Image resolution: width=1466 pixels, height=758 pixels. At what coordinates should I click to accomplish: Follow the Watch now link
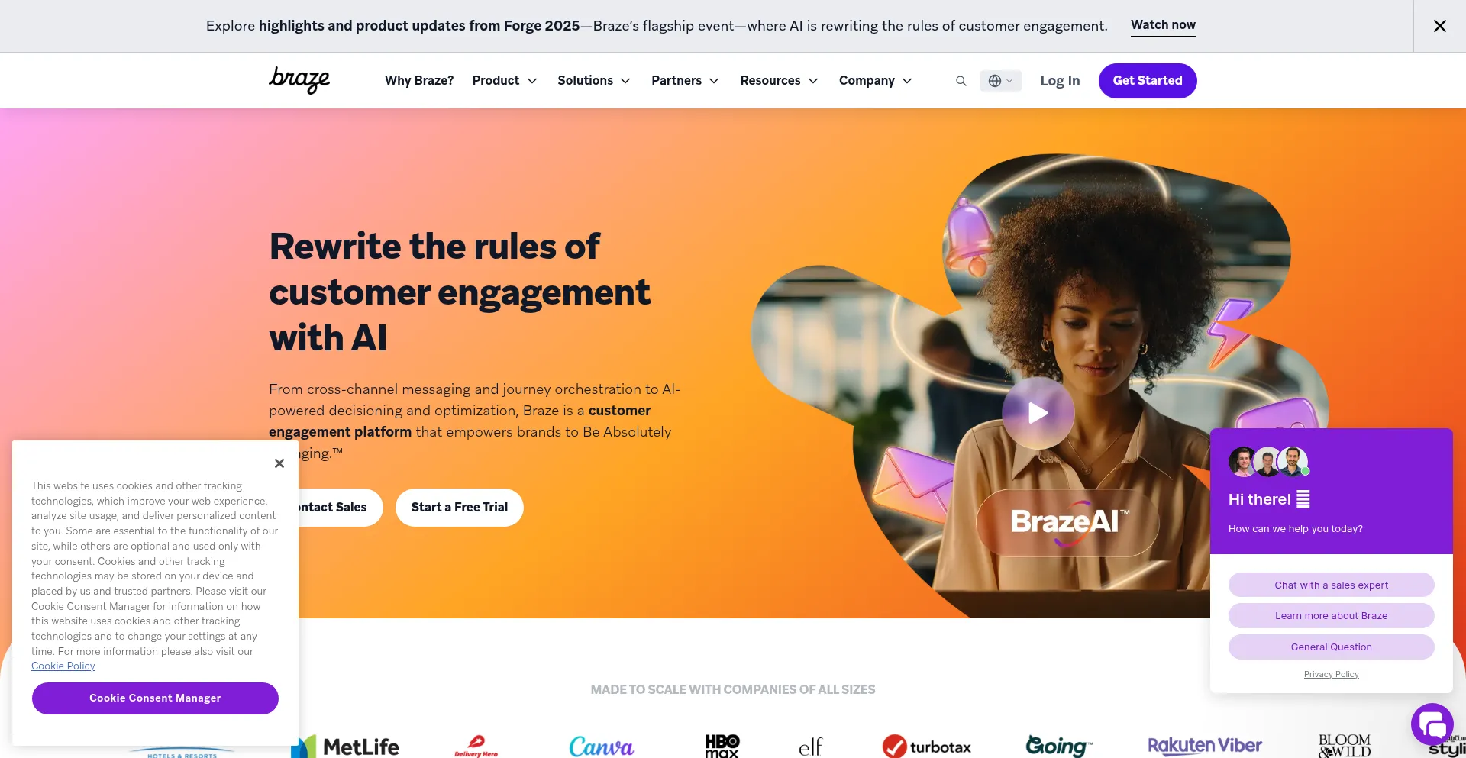point(1163,25)
